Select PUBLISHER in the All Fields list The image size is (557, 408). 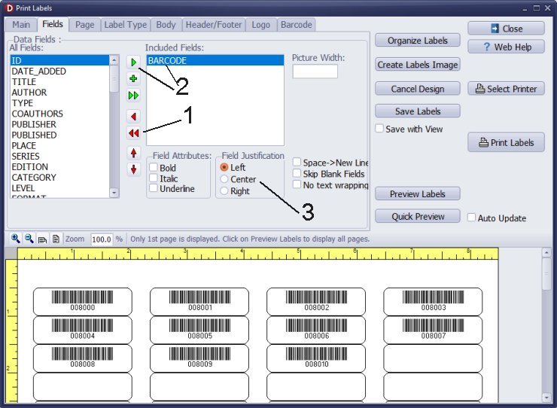[x=34, y=124]
